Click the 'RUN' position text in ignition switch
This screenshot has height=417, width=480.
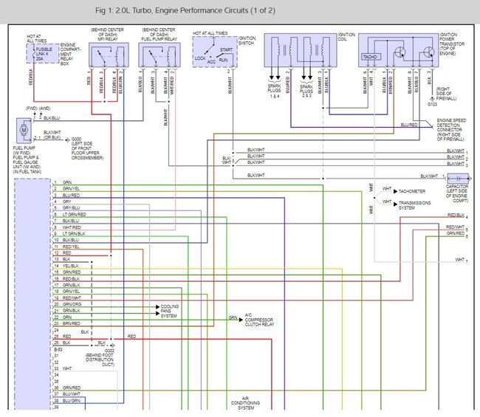coord(223,60)
